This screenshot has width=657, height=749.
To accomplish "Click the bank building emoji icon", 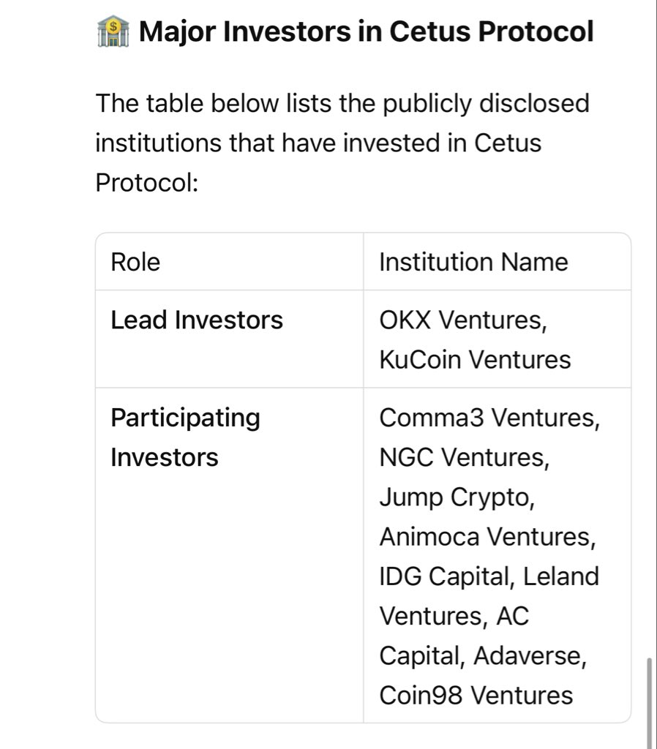I will tap(113, 31).
